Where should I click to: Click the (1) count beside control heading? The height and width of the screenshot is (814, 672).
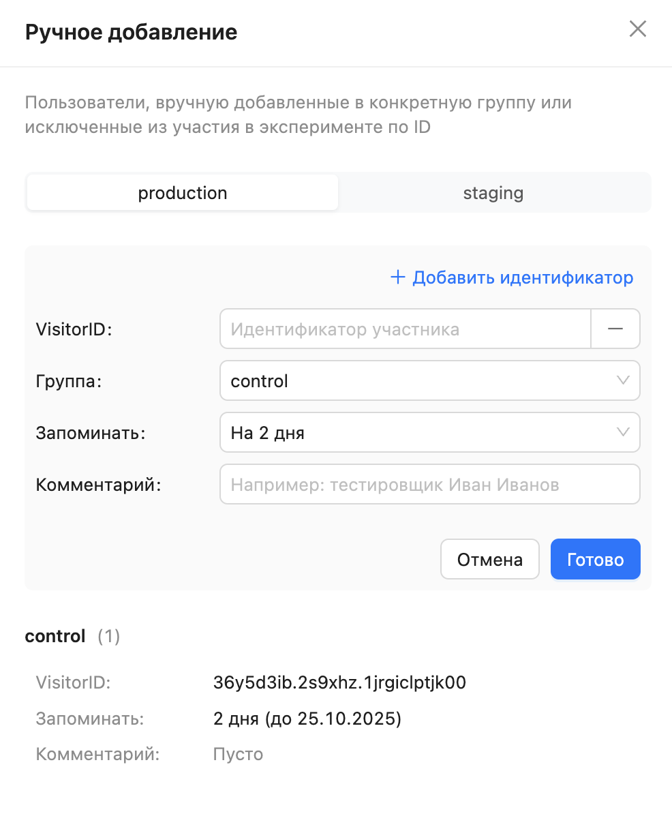pyautogui.click(x=108, y=636)
